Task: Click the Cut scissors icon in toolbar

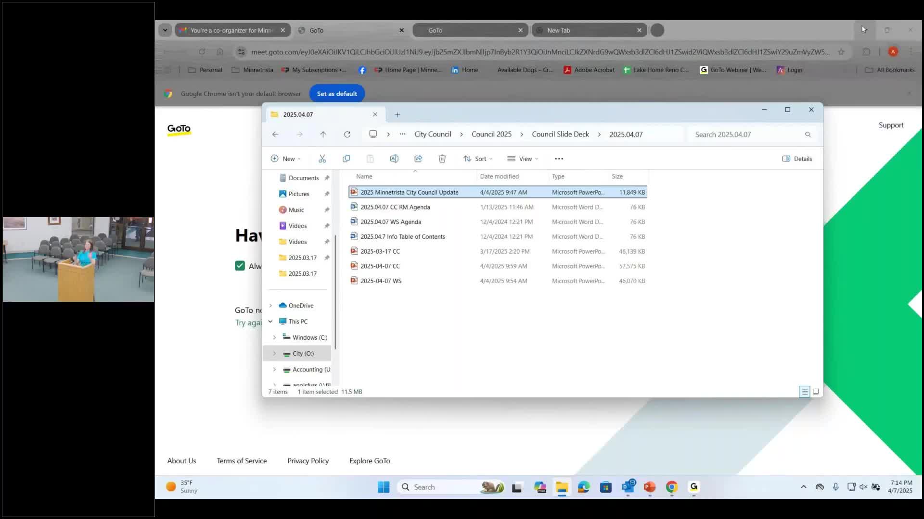Action: coord(322,159)
